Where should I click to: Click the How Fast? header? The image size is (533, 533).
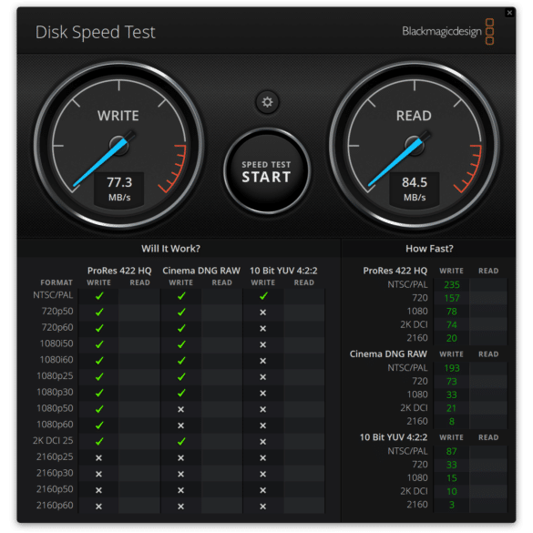429,249
